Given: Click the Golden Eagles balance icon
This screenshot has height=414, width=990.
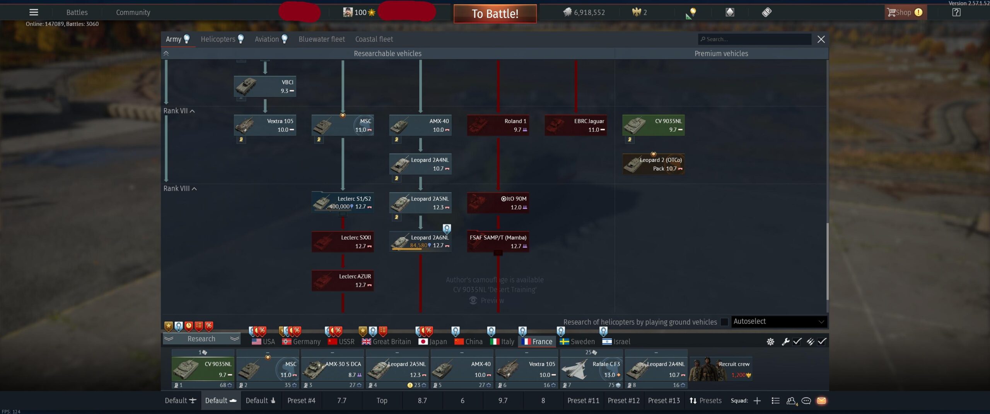Looking at the screenshot, I should 636,12.
